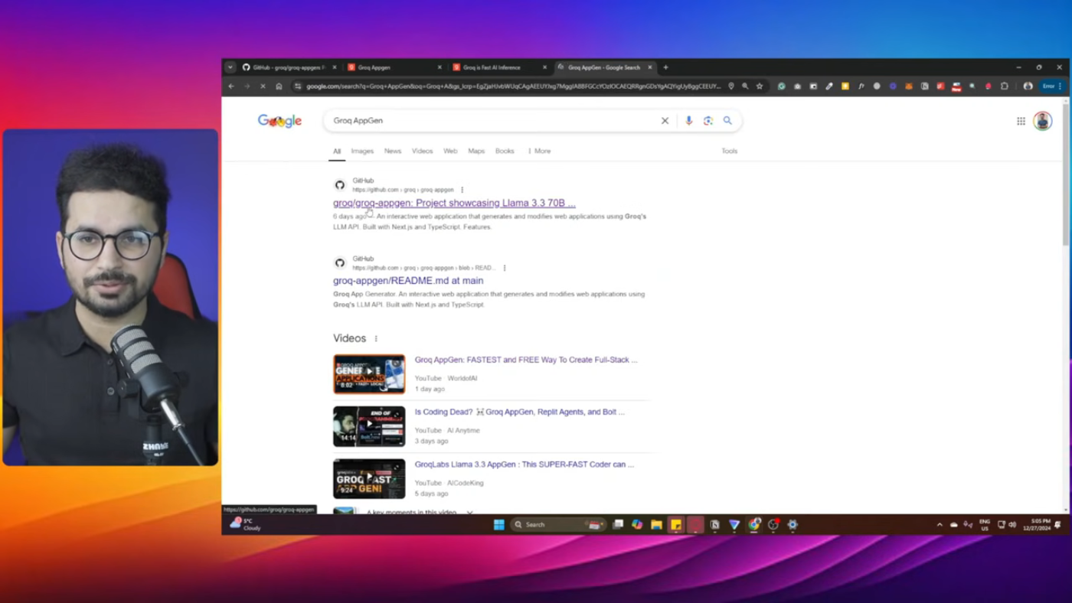Image resolution: width=1072 pixels, height=603 pixels.
Task: Open Google Lens image search icon
Action: (708, 121)
